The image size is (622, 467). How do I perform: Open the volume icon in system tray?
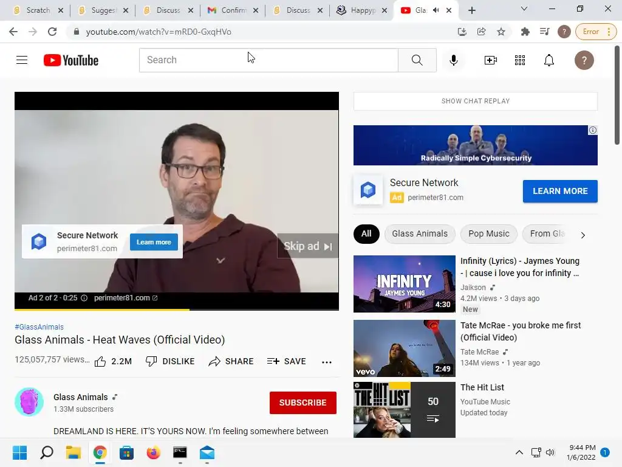pyautogui.click(x=550, y=452)
